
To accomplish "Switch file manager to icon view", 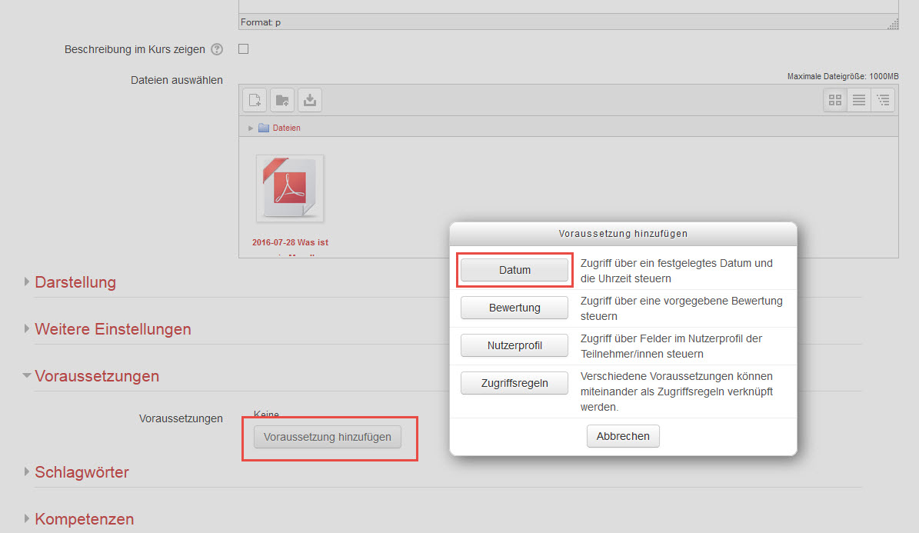I will pos(835,100).
